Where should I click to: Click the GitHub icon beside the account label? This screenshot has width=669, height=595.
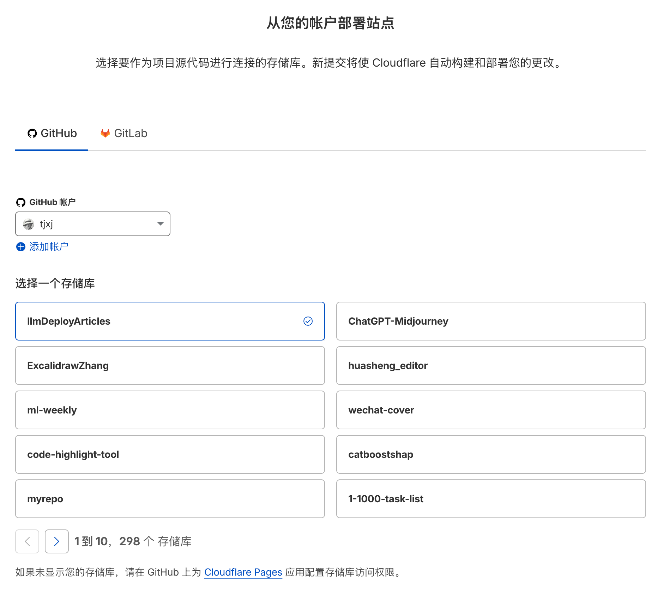click(x=21, y=202)
